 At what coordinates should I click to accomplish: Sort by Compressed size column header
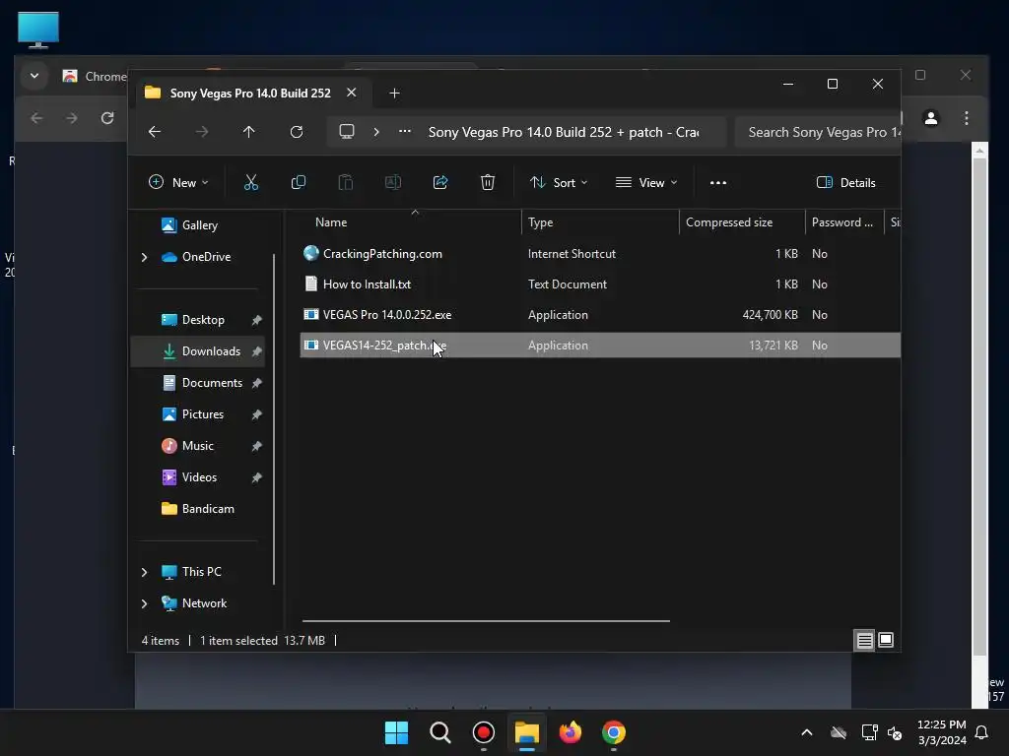[729, 222]
